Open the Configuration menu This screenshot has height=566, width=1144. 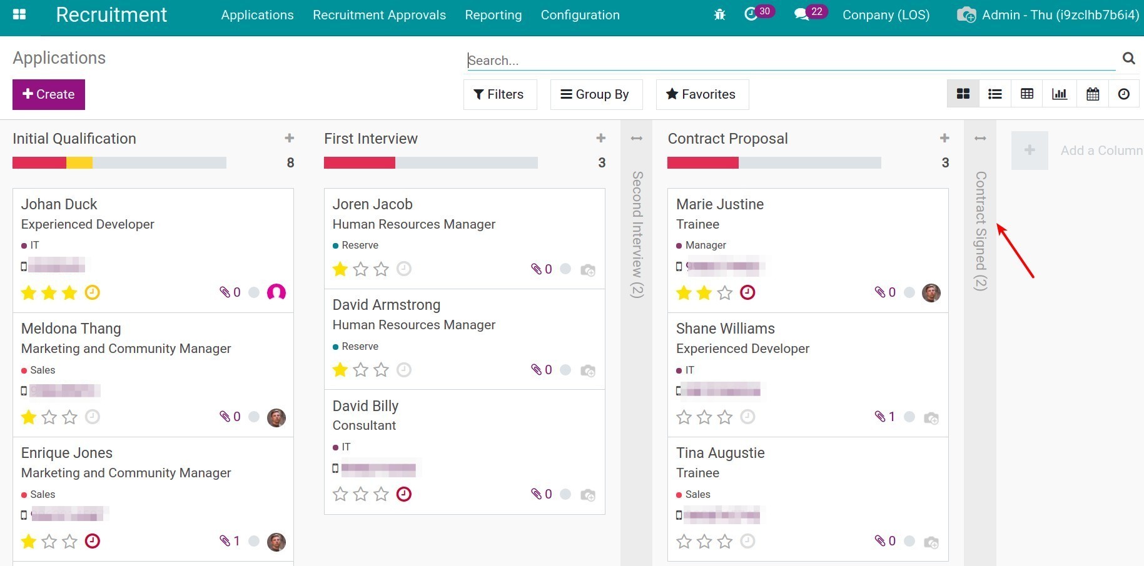(579, 14)
